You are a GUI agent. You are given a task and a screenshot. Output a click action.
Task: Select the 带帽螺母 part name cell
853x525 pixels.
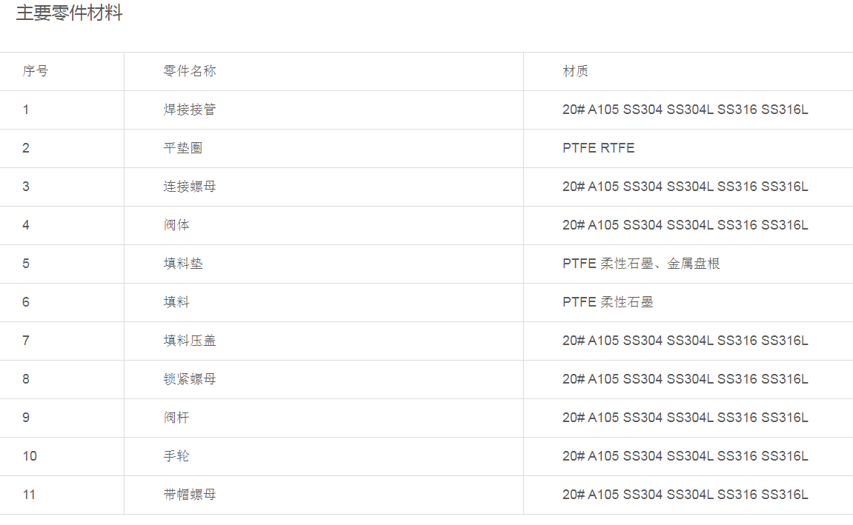pyautogui.click(x=190, y=495)
